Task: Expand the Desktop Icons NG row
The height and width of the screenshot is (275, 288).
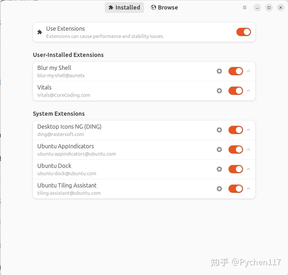Action: [248, 130]
